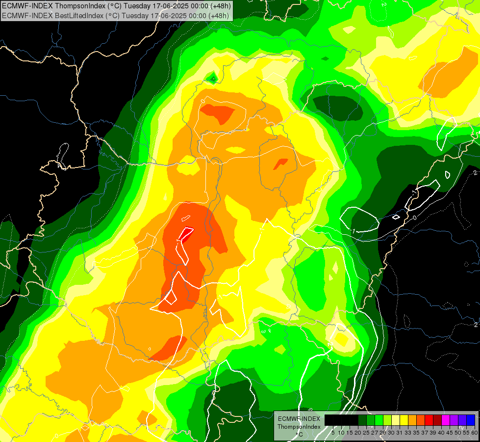Click the lime 29–30 legend swatch

(387, 420)
